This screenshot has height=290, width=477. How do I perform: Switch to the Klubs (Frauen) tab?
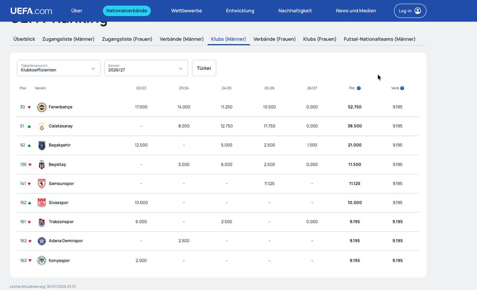(x=319, y=39)
